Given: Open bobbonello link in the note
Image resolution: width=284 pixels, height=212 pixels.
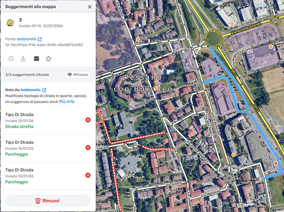Looking at the screenshot, I should click(x=30, y=90).
